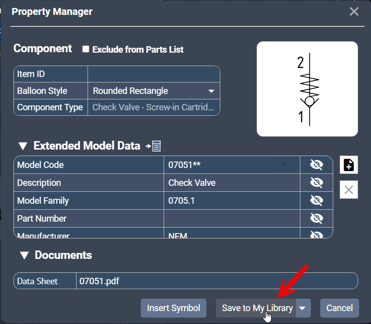Click the import model data list icon
Screen dimensions: 371x324
[x=153, y=146]
